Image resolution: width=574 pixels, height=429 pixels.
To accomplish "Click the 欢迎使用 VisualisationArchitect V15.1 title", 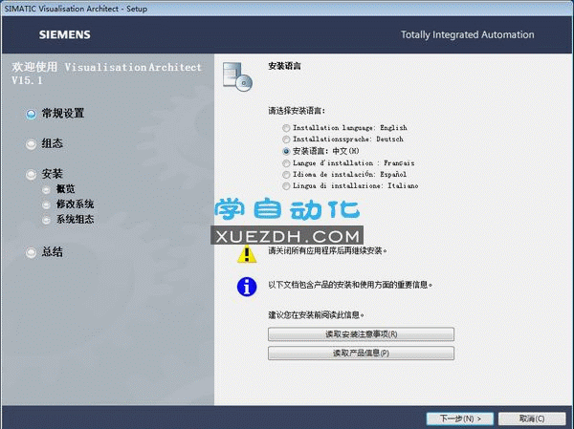I will 106,74.
